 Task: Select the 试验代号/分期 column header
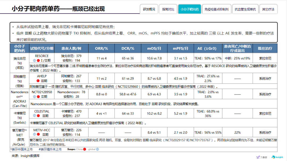tap(42, 48)
